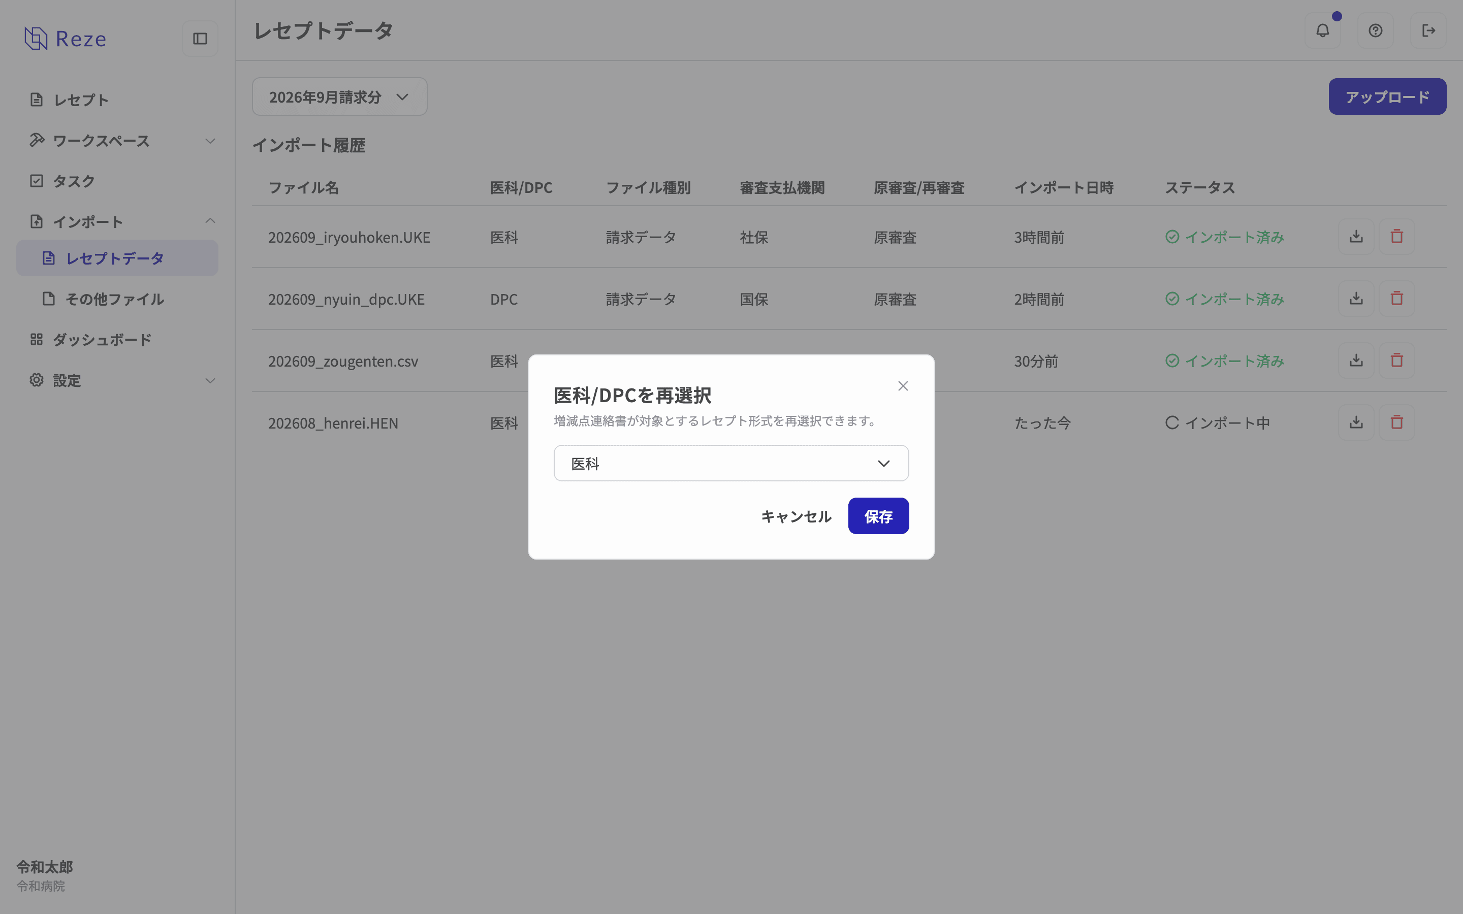Click file name 202609_nyuin_dpc.UKE

pyautogui.click(x=346, y=299)
